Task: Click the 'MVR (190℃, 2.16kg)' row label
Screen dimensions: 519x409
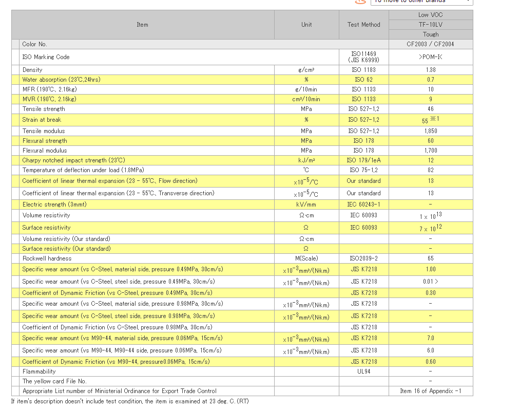Action: (x=49, y=99)
